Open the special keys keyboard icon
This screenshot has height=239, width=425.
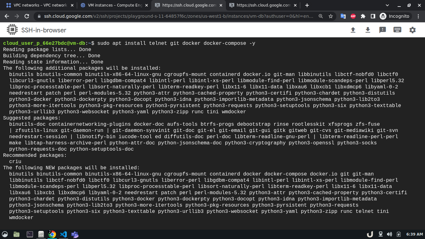[397, 30]
